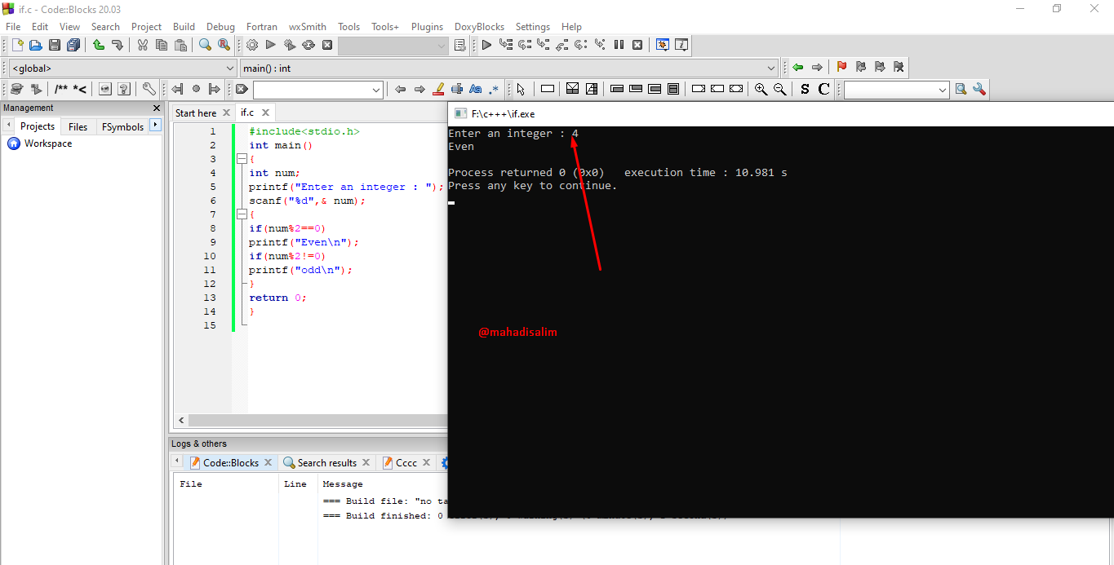Pause the debugger with the break icon
Viewport: 1114px width, 565px height.
point(619,46)
